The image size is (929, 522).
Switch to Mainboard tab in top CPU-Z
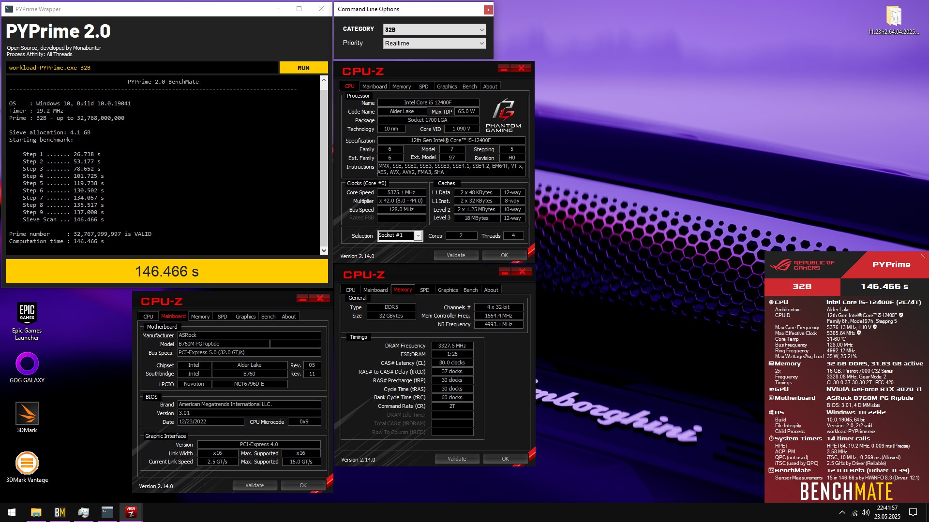374,87
